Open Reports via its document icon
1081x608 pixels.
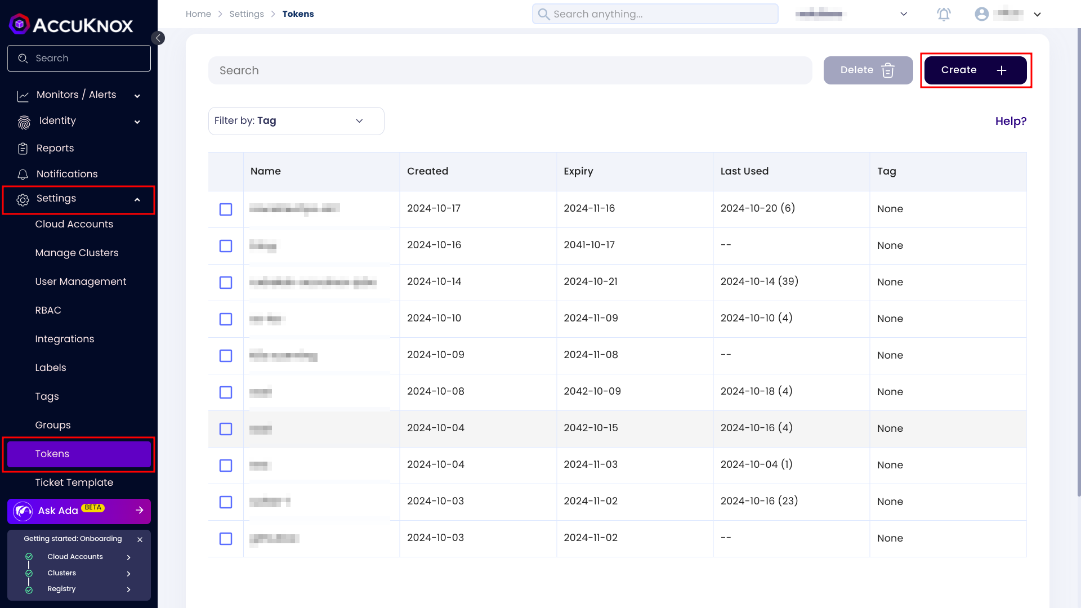pyautogui.click(x=23, y=147)
